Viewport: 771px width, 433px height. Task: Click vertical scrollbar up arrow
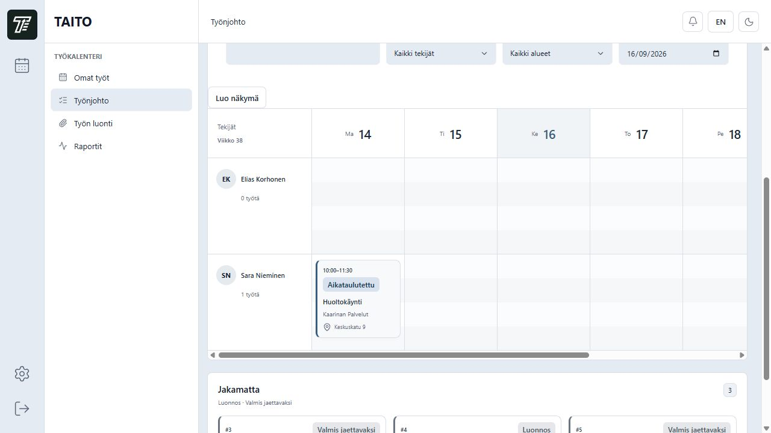(767, 48)
